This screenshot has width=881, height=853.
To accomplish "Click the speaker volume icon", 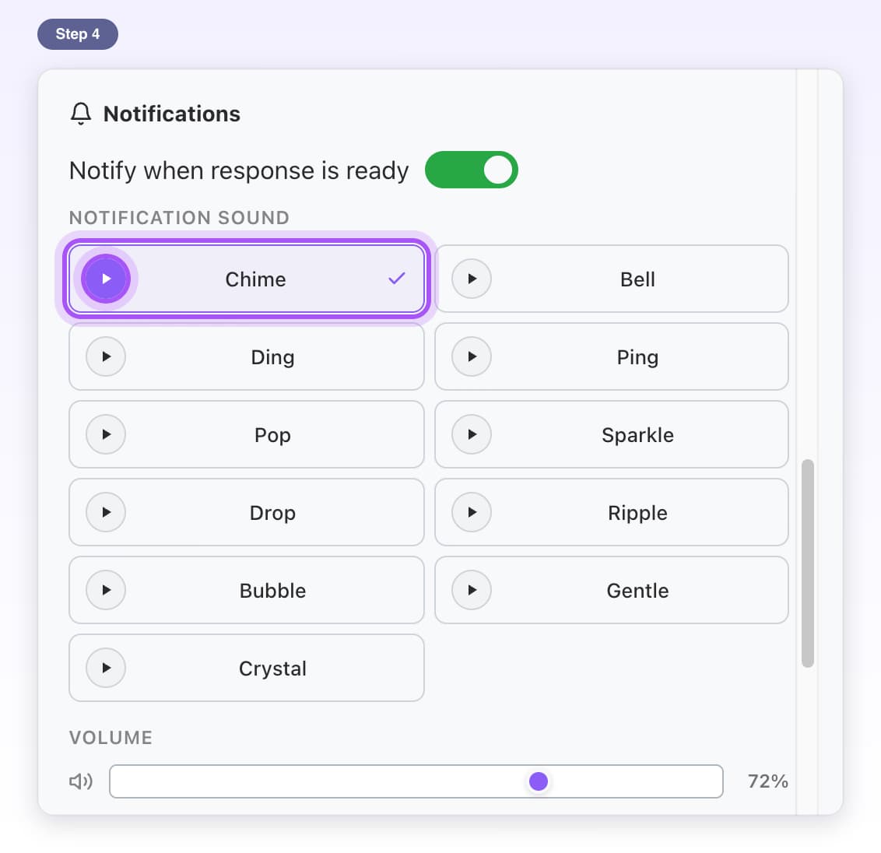I will [81, 781].
